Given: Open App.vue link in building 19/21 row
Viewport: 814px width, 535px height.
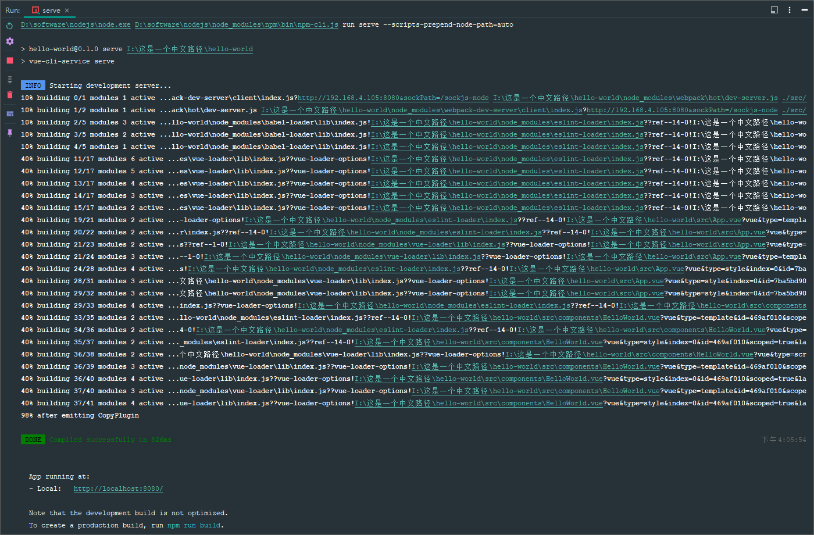Looking at the screenshot, I should coord(654,220).
